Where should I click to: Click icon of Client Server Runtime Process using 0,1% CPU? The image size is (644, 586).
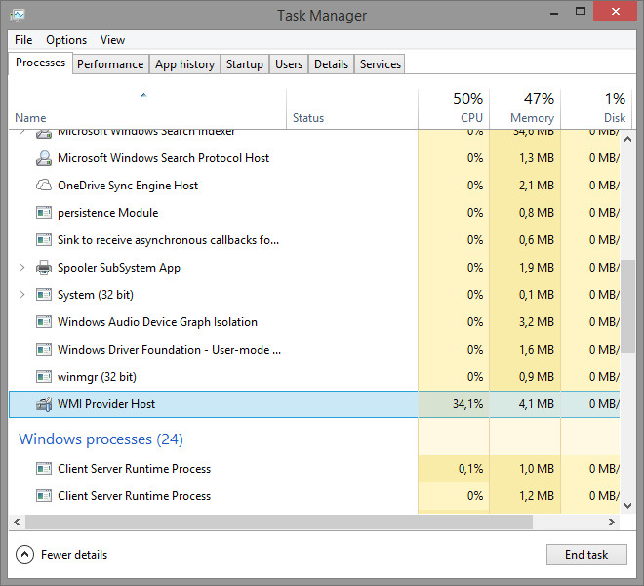tap(44, 469)
